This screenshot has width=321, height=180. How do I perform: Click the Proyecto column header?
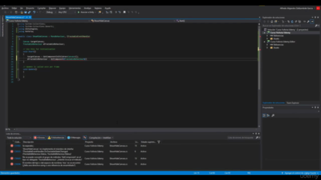pyautogui.click(x=89, y=142)
